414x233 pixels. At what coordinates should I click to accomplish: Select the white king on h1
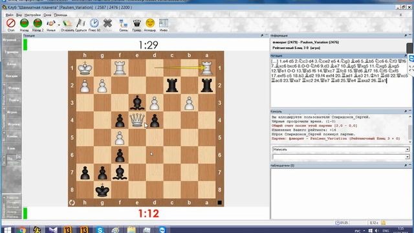click(85, 68)
